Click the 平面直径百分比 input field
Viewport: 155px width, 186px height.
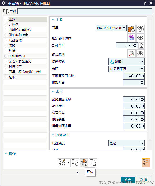[134, 76]
